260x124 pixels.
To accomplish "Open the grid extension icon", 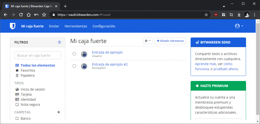I will point(223,15).
